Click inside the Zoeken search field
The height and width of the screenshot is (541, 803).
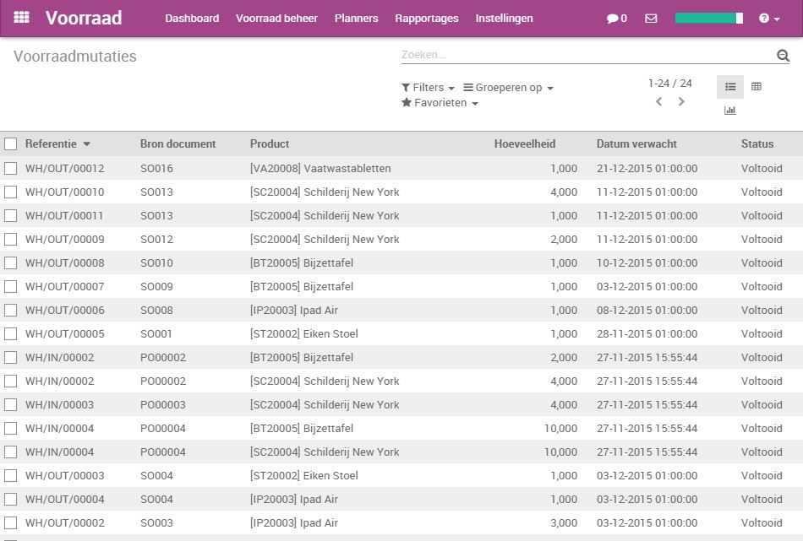[x=507, y=54]
